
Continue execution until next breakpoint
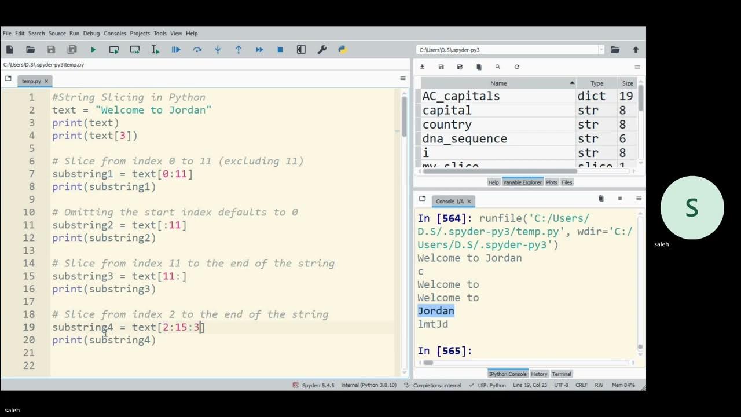(x=259, y=50)
